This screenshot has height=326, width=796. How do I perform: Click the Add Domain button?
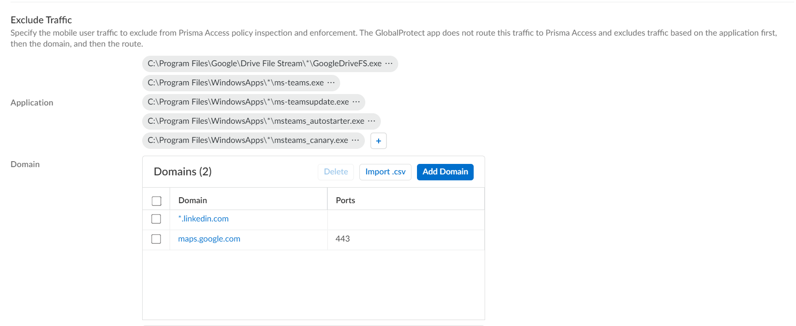point(445,172)
